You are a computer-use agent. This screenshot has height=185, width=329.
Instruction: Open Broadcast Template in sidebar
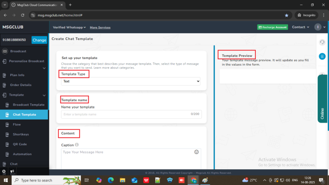(28, 105)
